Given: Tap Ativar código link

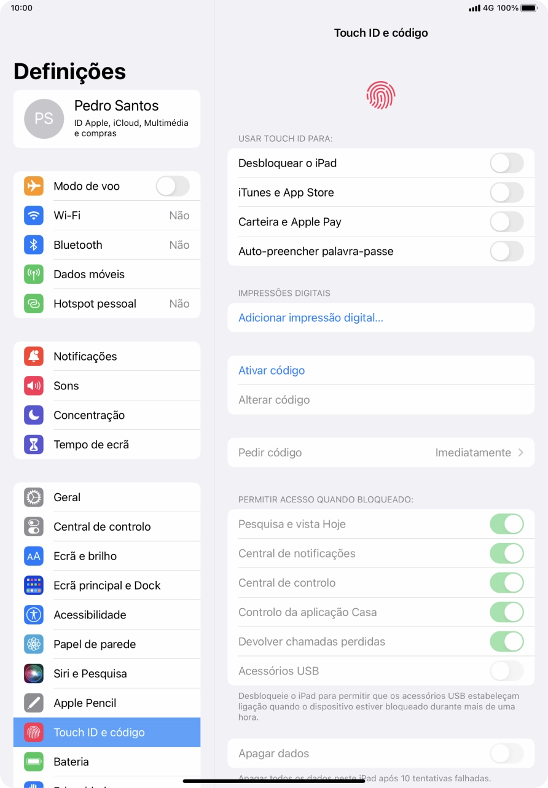Looking at the screenshot, I should (272, 371).
